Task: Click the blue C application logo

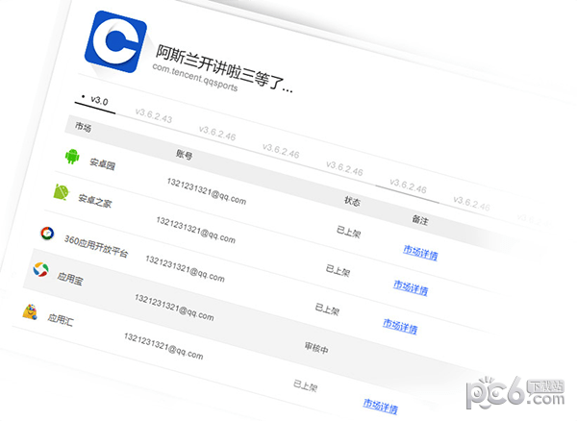Action: coord(115,41)
